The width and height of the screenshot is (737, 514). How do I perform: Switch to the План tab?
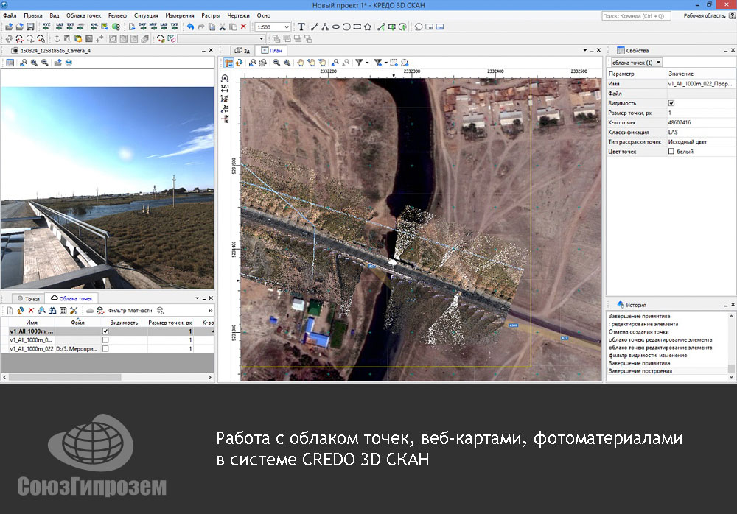point(272,50)
